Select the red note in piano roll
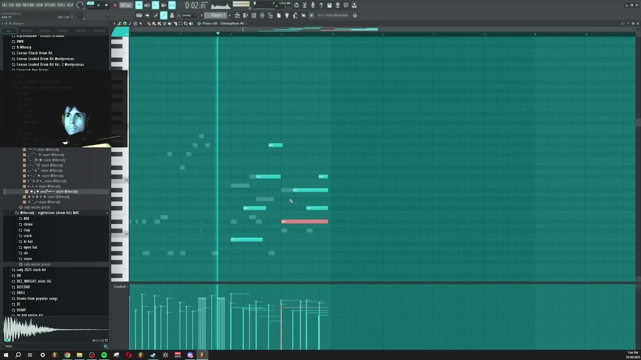Screen dimensions: 641x360 304,221
